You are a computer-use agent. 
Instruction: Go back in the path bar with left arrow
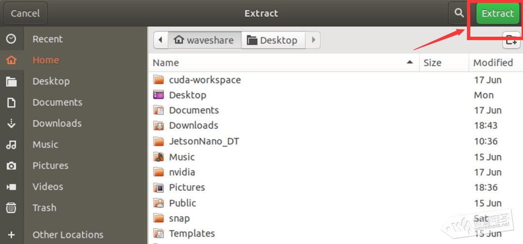point(161,40)
